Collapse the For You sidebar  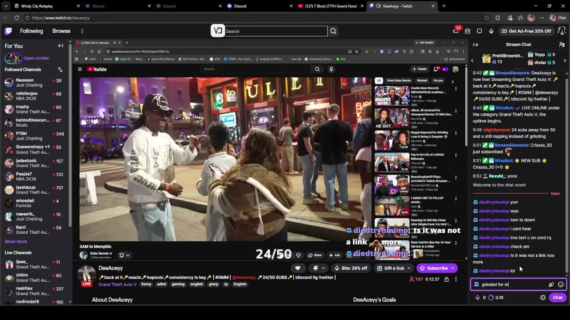click(61, 46)
